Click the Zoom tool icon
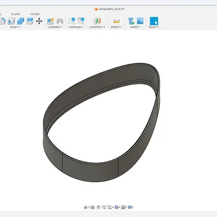 click(104, 207)
